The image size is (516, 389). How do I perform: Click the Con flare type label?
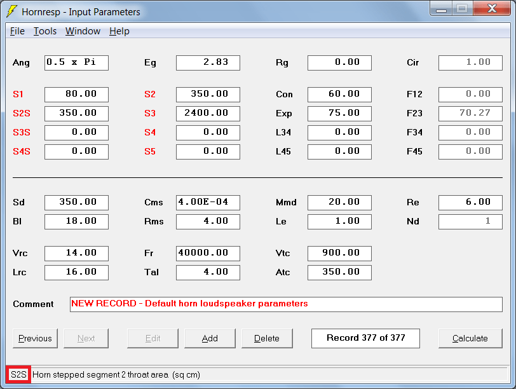point(284,95)
